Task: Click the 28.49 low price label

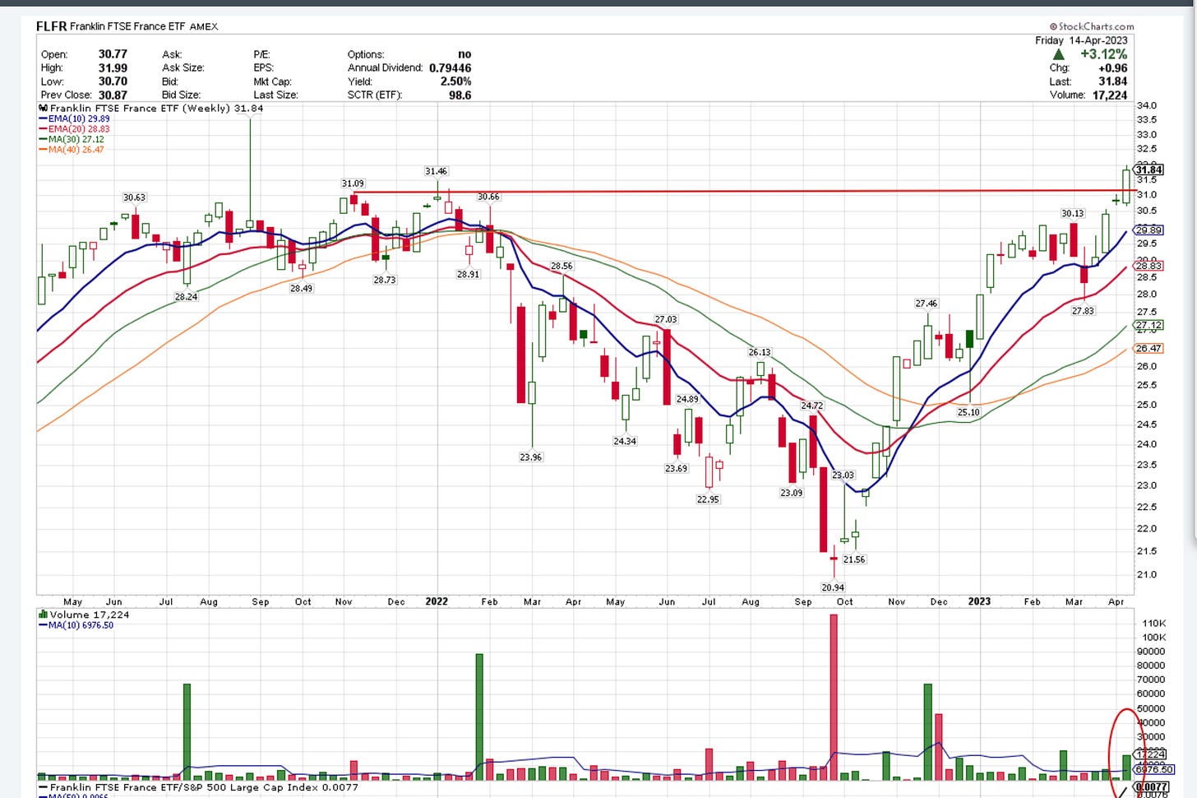Action: click(301, 289)
